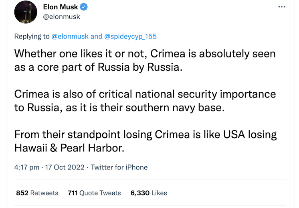Click the paragraph about southern navy base
Screen dimensions: 299x208
145,100
